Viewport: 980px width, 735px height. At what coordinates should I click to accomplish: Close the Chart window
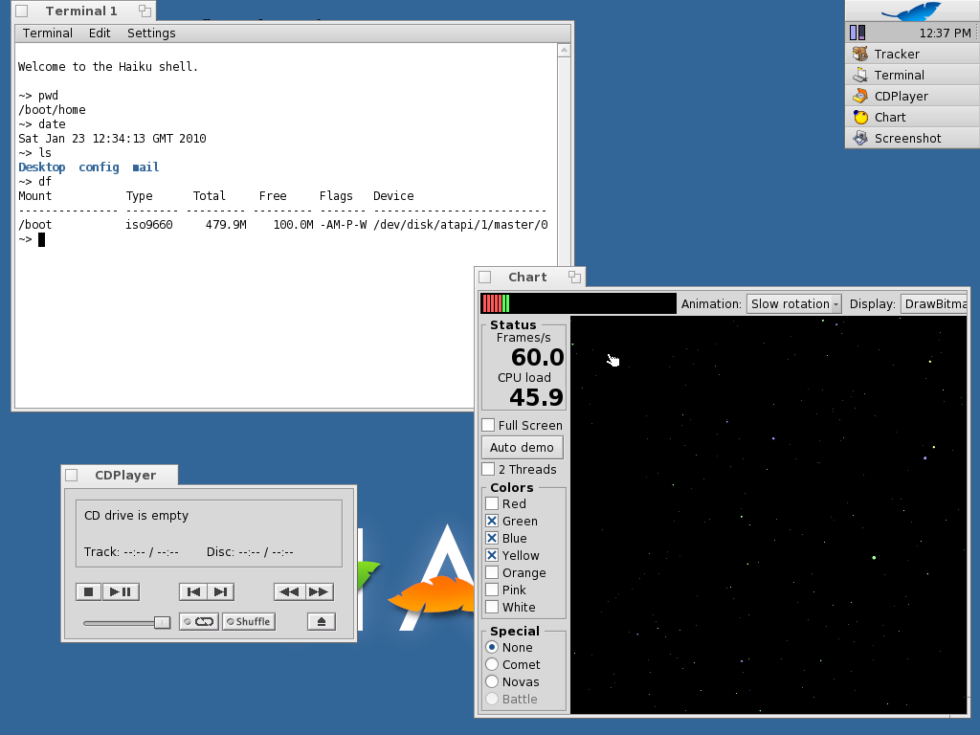click(485, 277)
